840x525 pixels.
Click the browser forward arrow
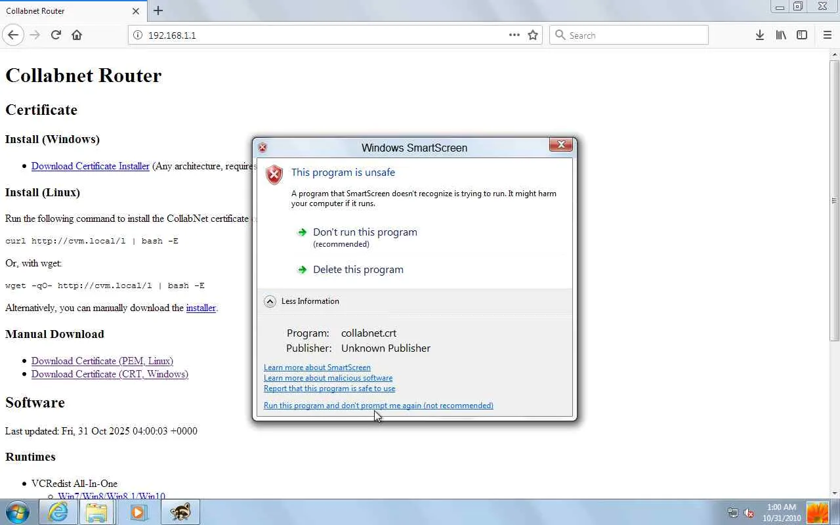[x=35, y=35]
